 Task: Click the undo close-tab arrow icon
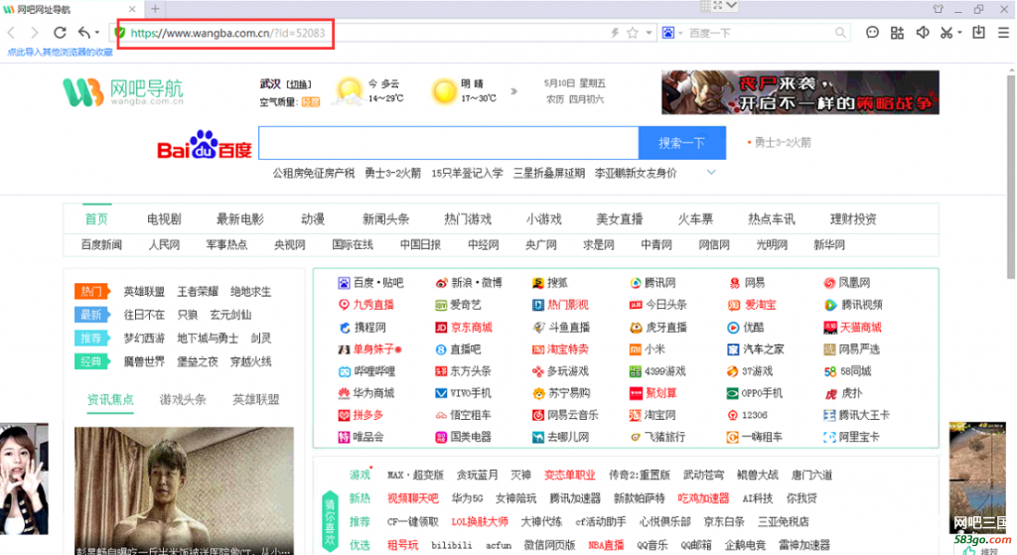(84, 33)
